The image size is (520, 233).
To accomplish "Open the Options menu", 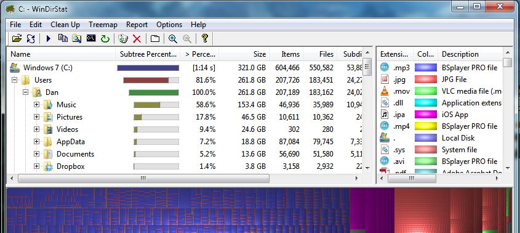I will (169, 25).
